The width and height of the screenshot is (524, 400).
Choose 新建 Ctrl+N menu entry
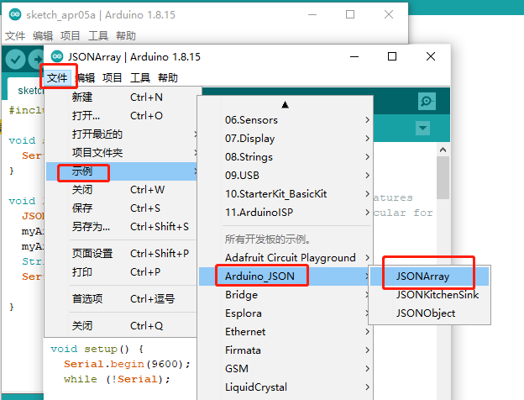[121, 97]
